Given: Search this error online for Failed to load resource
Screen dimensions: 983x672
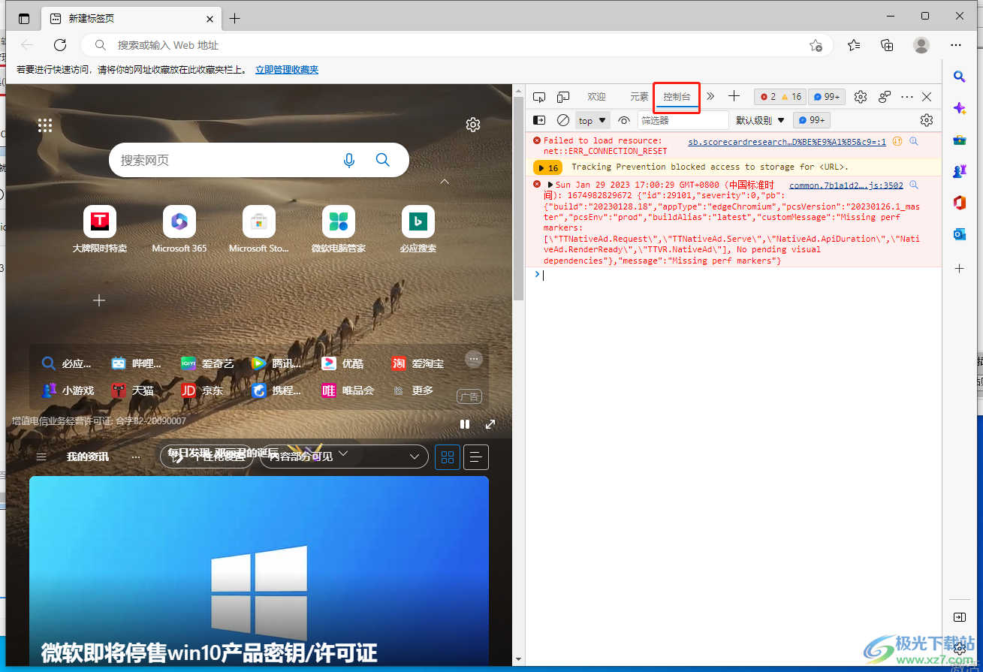Looking at the screenshot, I should click(914, 141).
